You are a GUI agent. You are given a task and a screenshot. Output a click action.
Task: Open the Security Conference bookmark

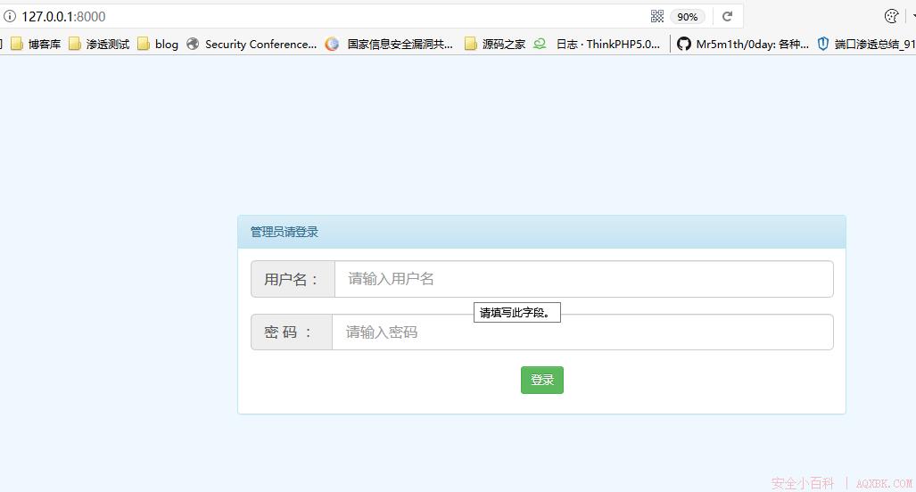click(252, 44)
